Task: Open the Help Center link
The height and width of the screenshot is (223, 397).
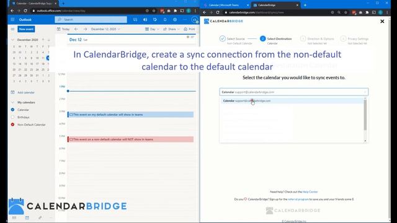Action: tap(310, 192)
